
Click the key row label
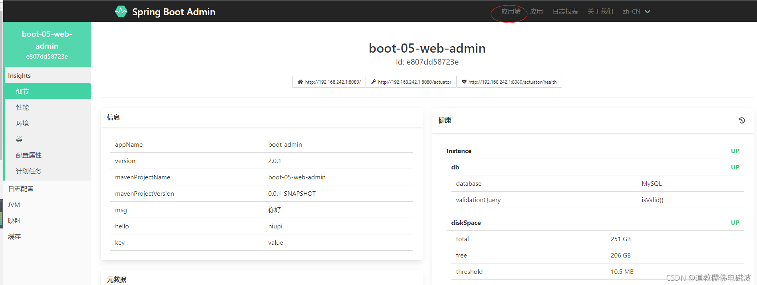tap(120, 242)
